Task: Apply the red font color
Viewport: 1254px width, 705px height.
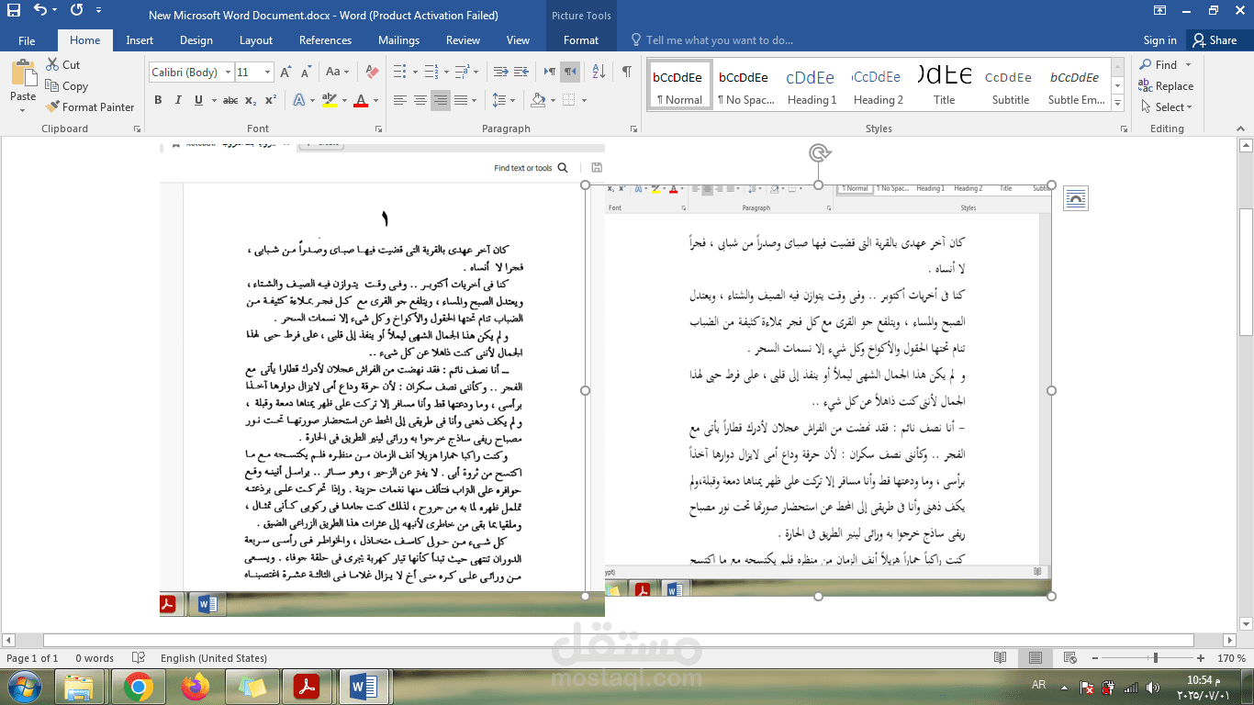Action: click(x=361, y=100)
